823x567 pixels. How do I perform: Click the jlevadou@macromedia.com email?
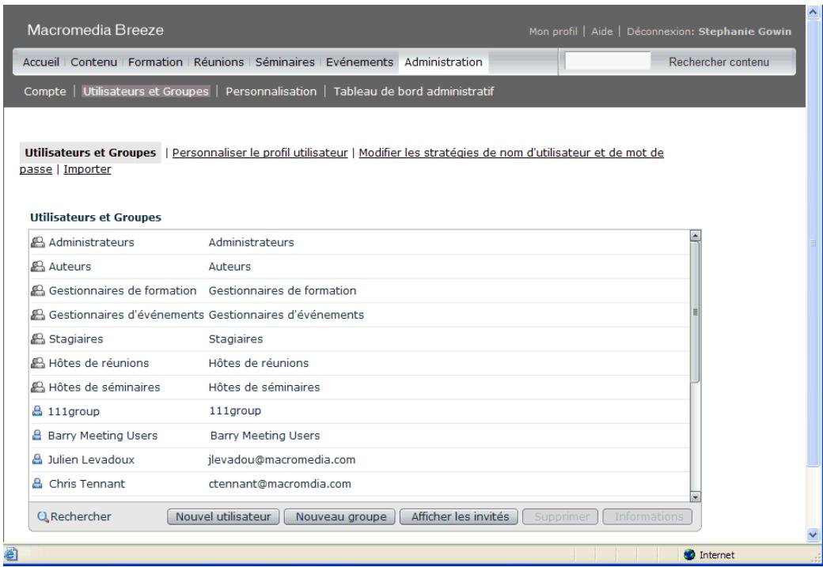[282, 459]
